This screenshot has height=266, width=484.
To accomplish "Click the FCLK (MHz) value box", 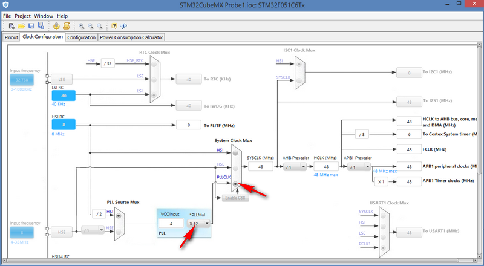I will tap(409, 149).
